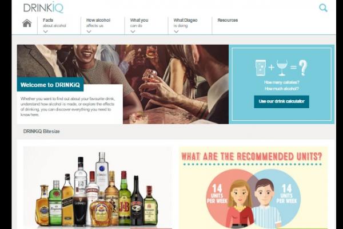The height and width of the screenshot is (229, 343).
Task: Click the home icon in navigation
Action: [27, 23]
